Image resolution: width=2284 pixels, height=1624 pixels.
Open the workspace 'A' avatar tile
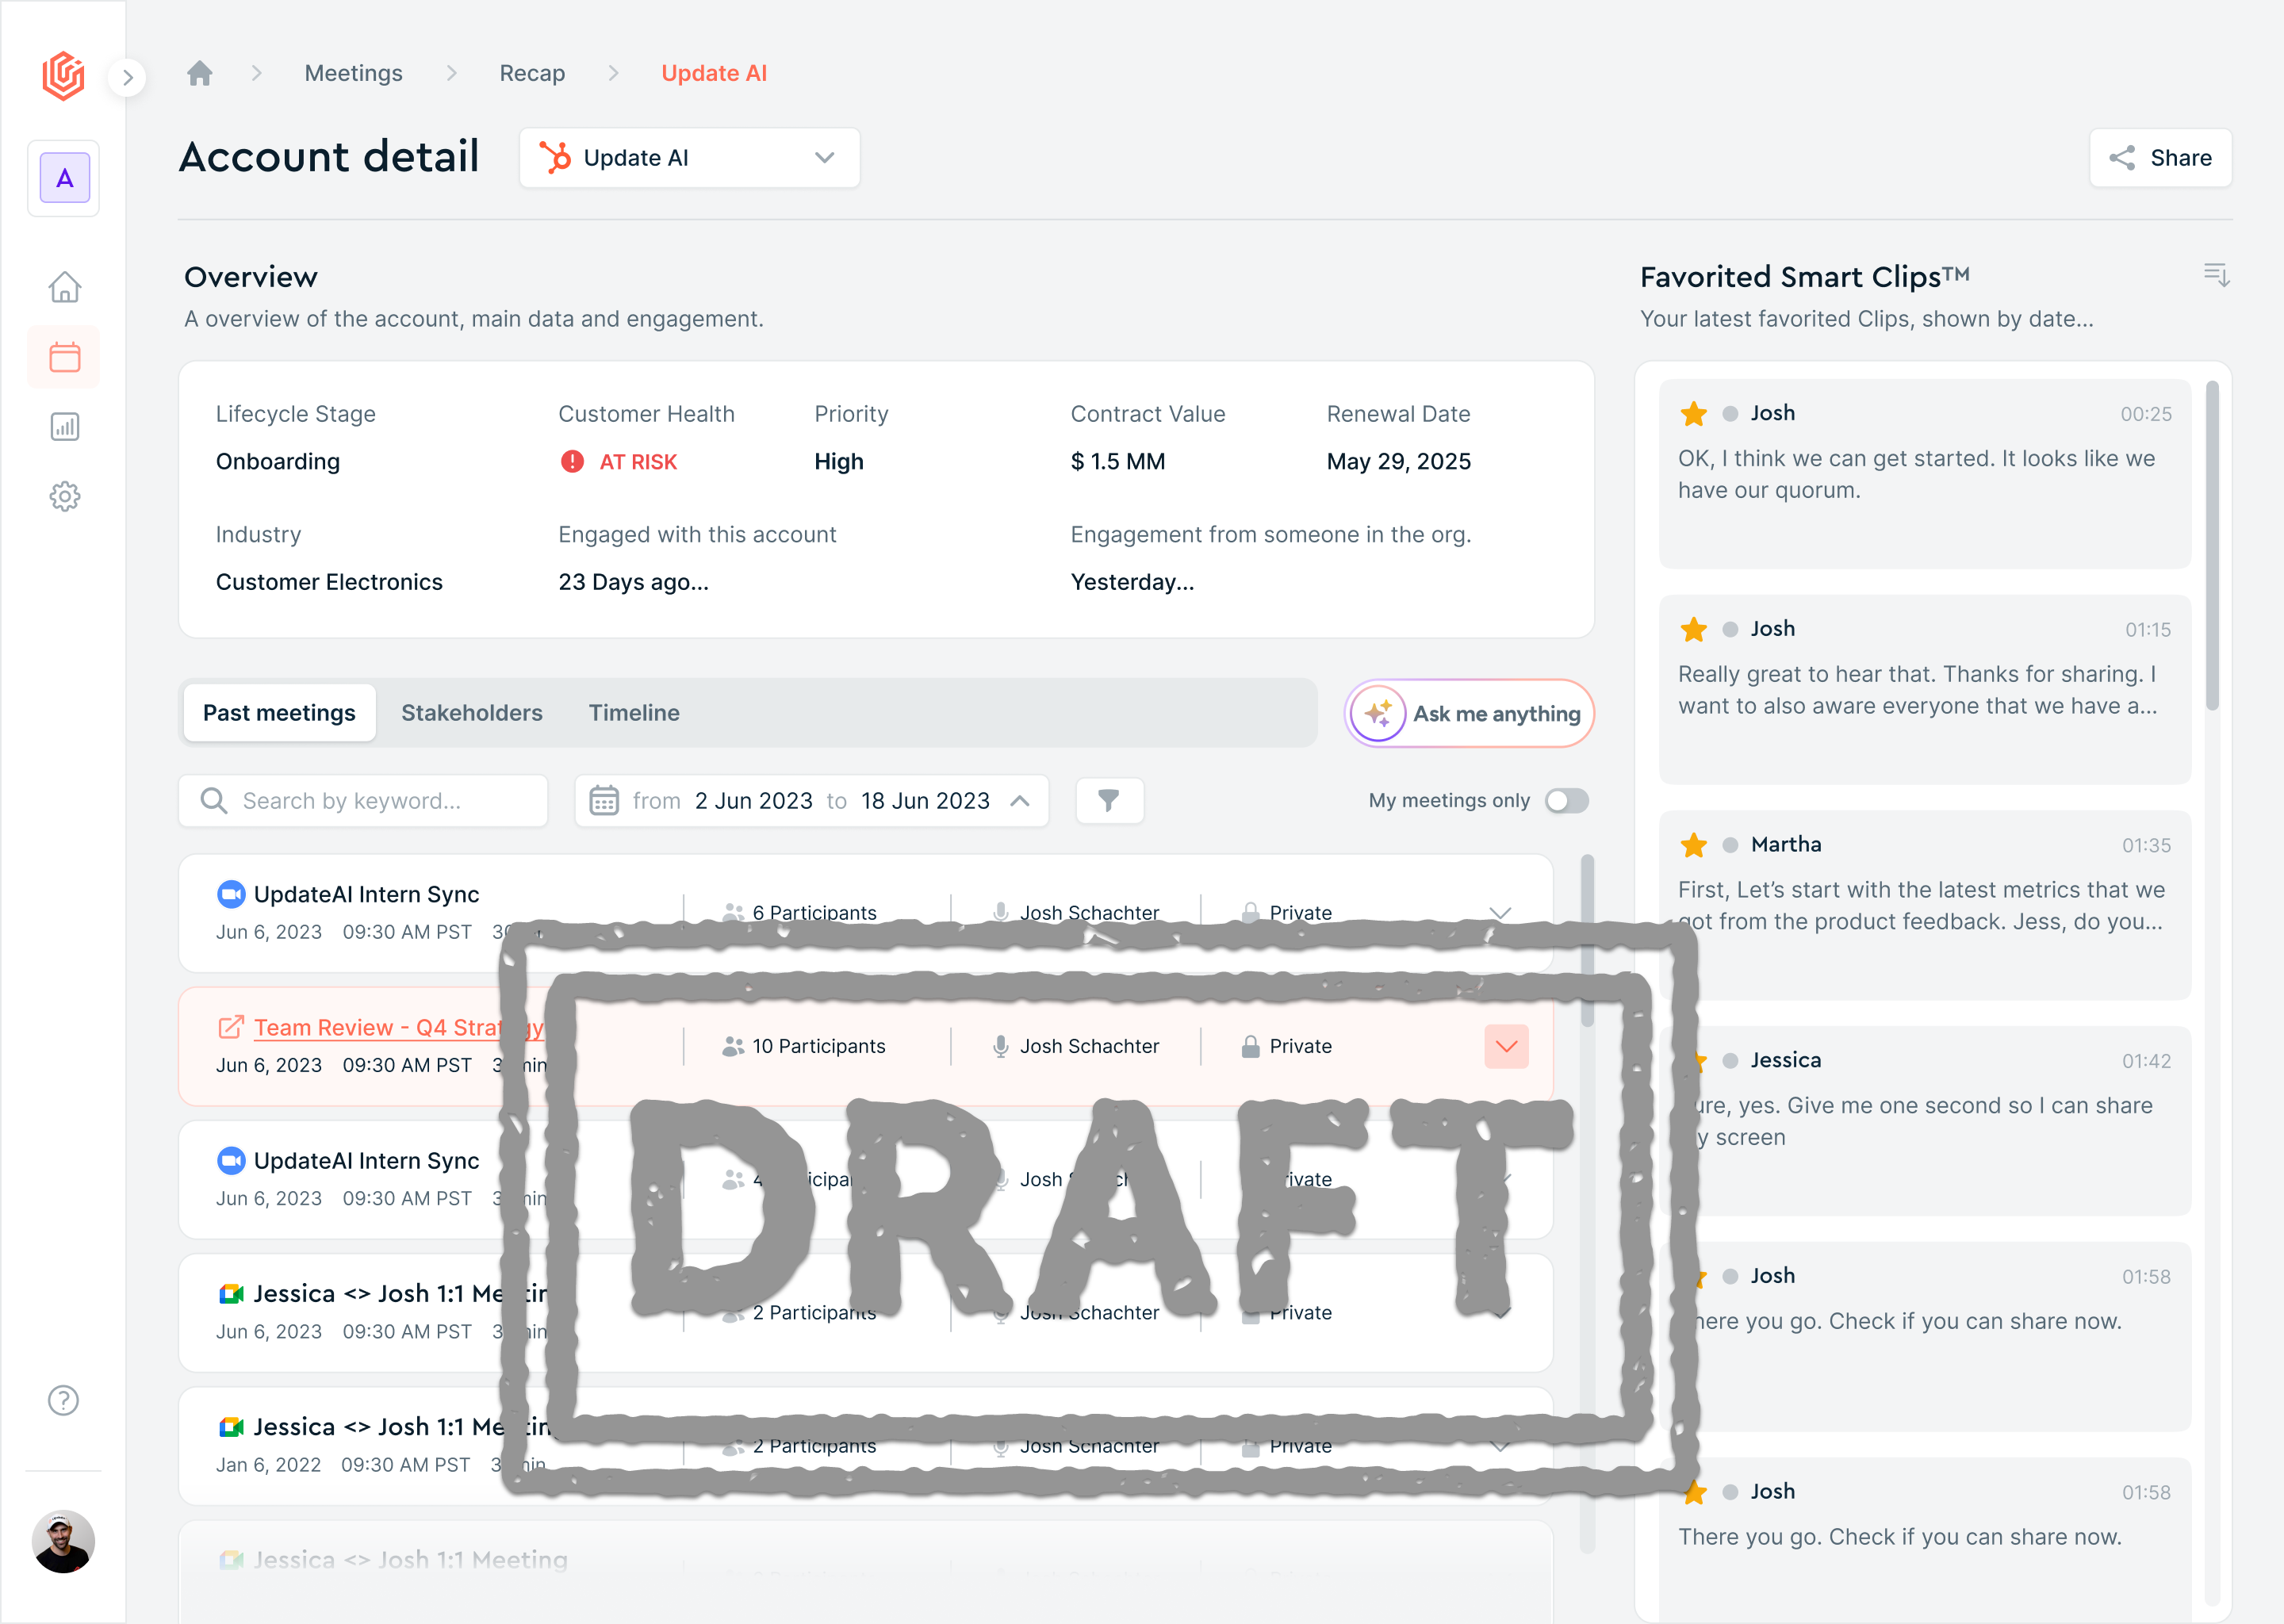coord(64,178)
